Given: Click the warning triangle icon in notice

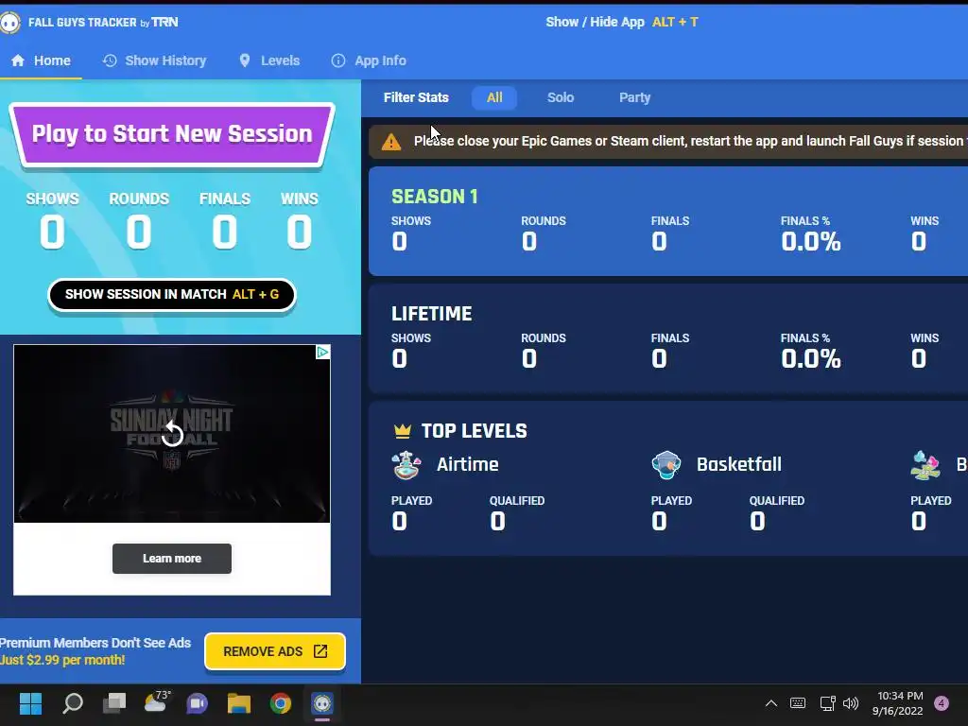Looking at the screenshot, I should coord(391,142).
